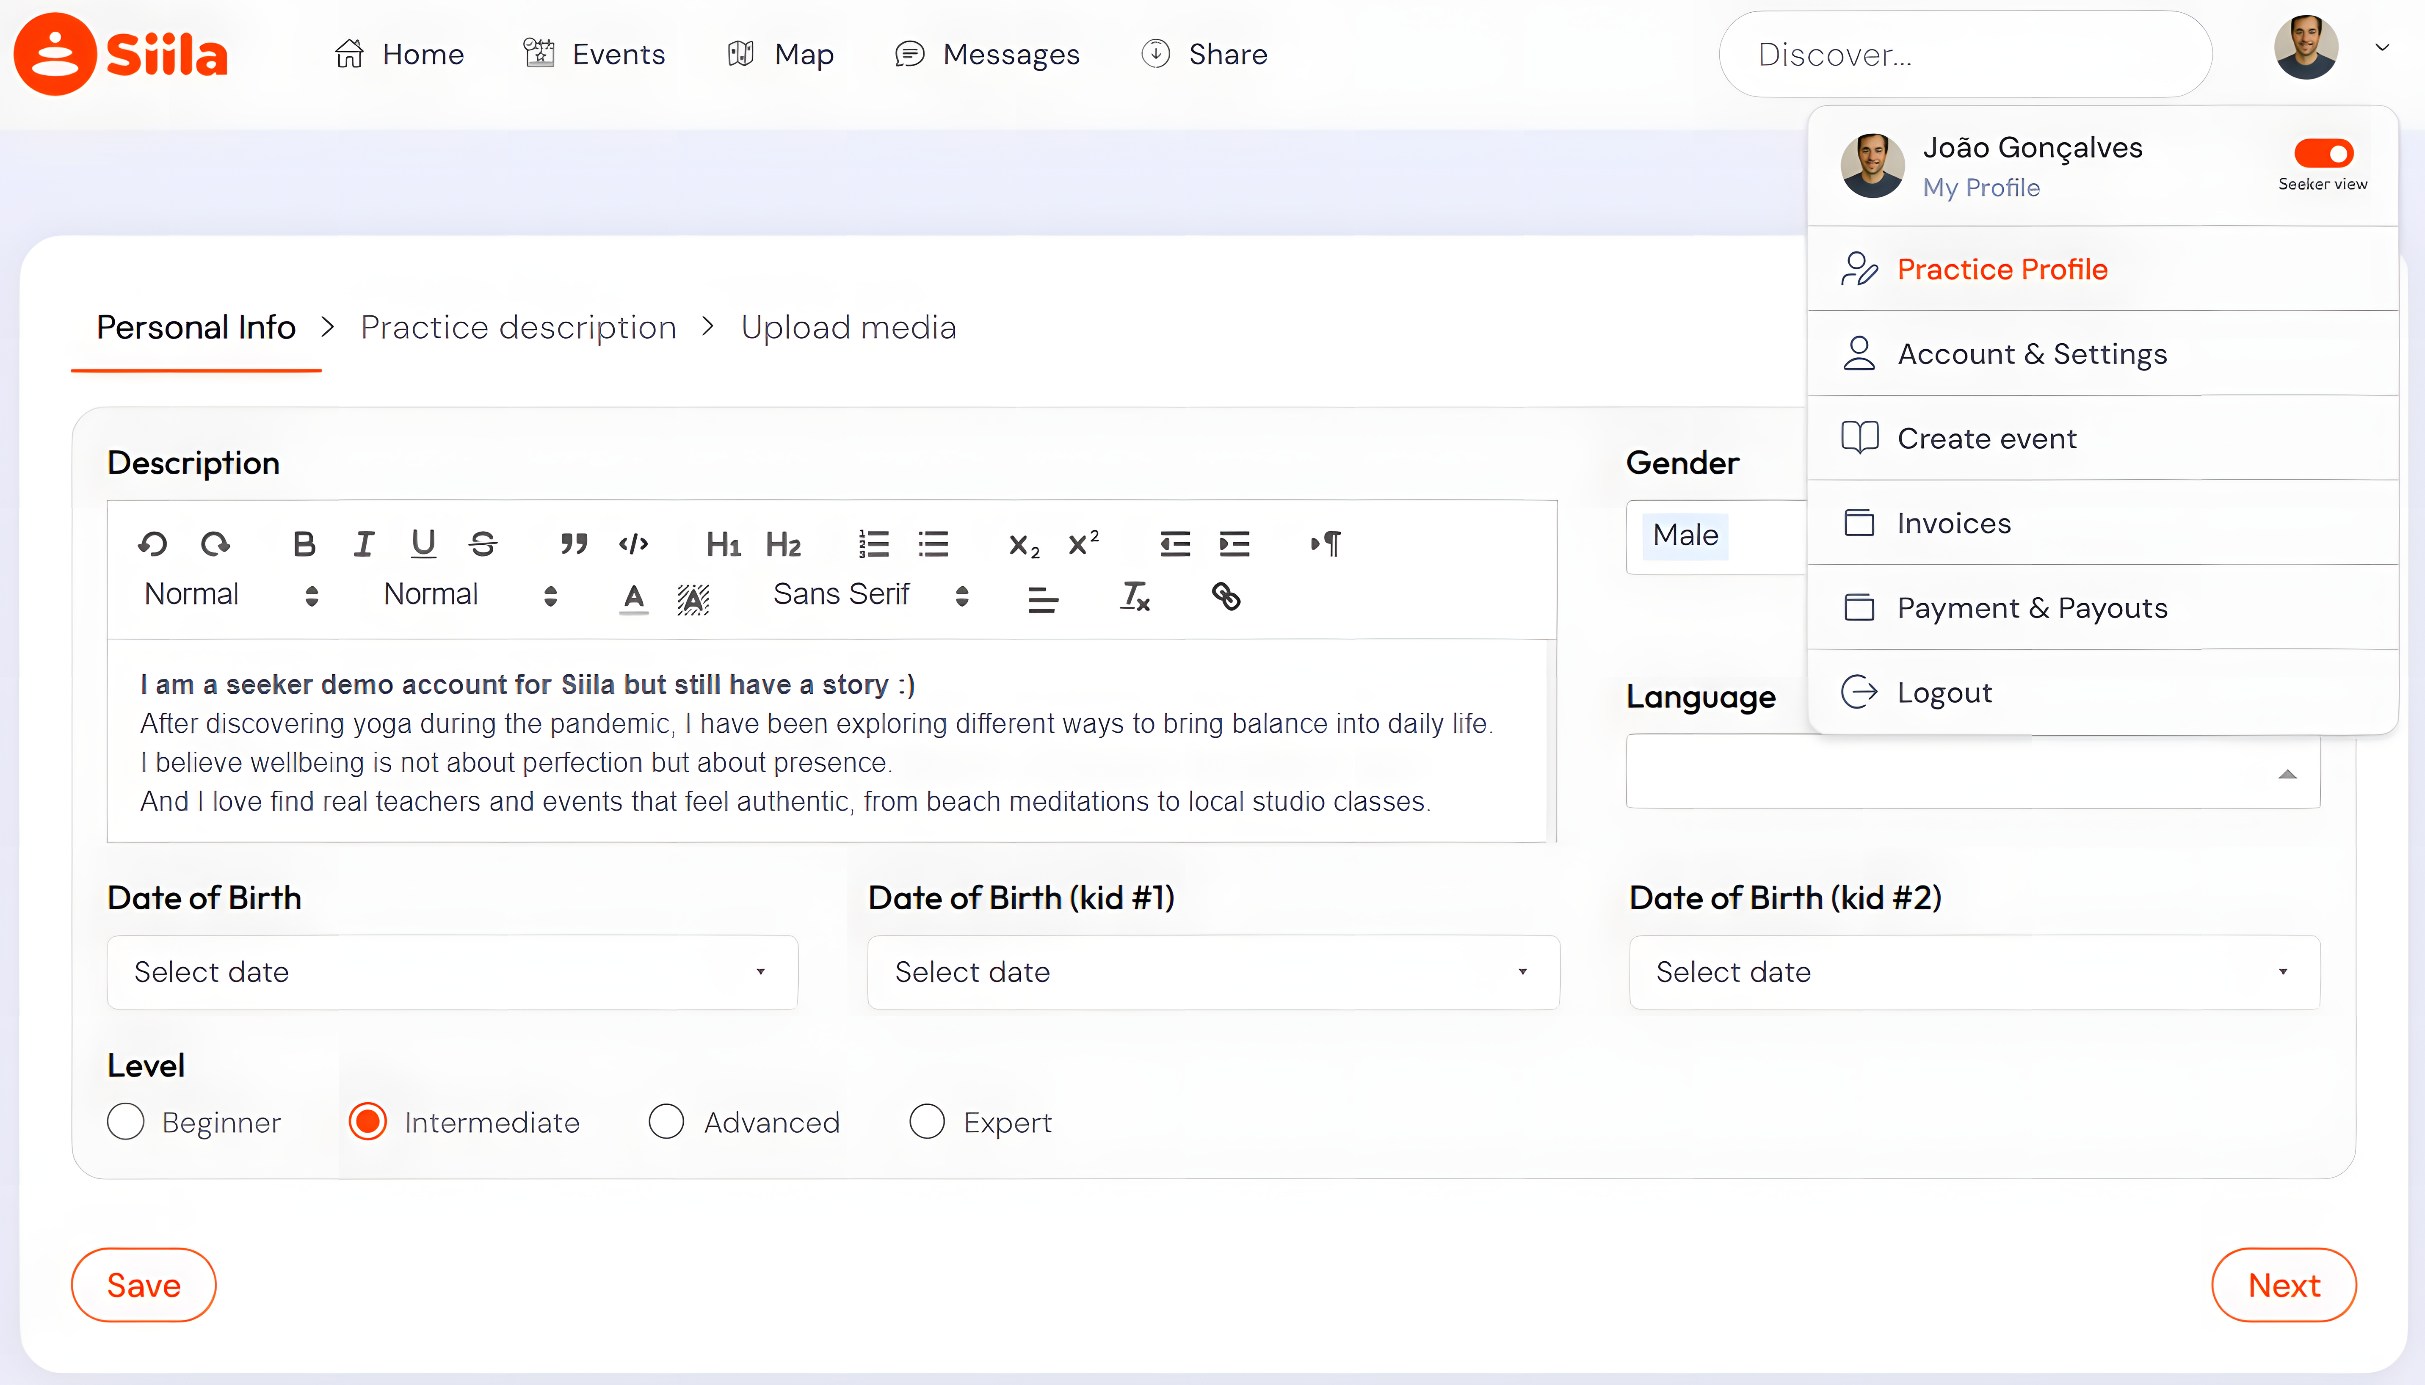This screenshot has width=2425, height=1385.
Task: Insert a hyperlink
Action: pyautogui.click(x=1226, y=596)
